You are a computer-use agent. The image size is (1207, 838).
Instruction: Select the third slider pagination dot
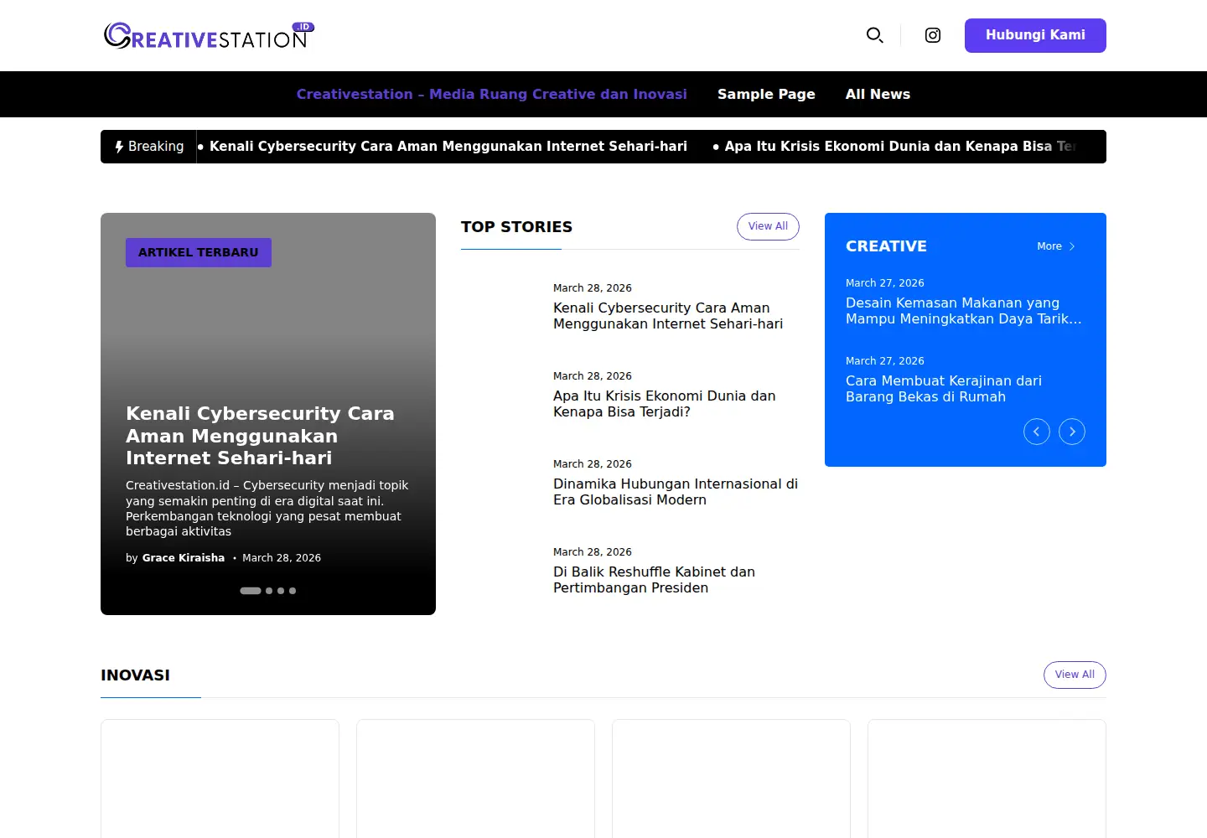coord(281,591)
